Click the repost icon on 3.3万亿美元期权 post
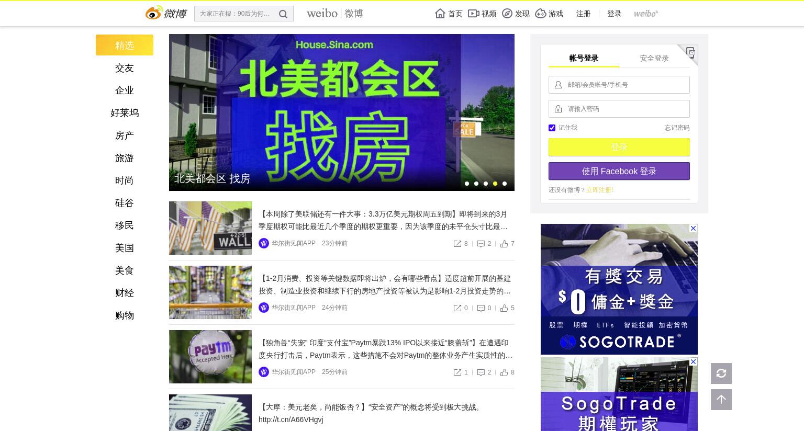This screenshot has height=431, width=804. [x=457, y=244]
